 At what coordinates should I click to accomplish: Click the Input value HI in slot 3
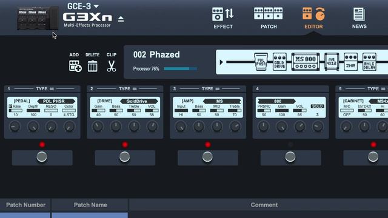click(x=181, y=114)
